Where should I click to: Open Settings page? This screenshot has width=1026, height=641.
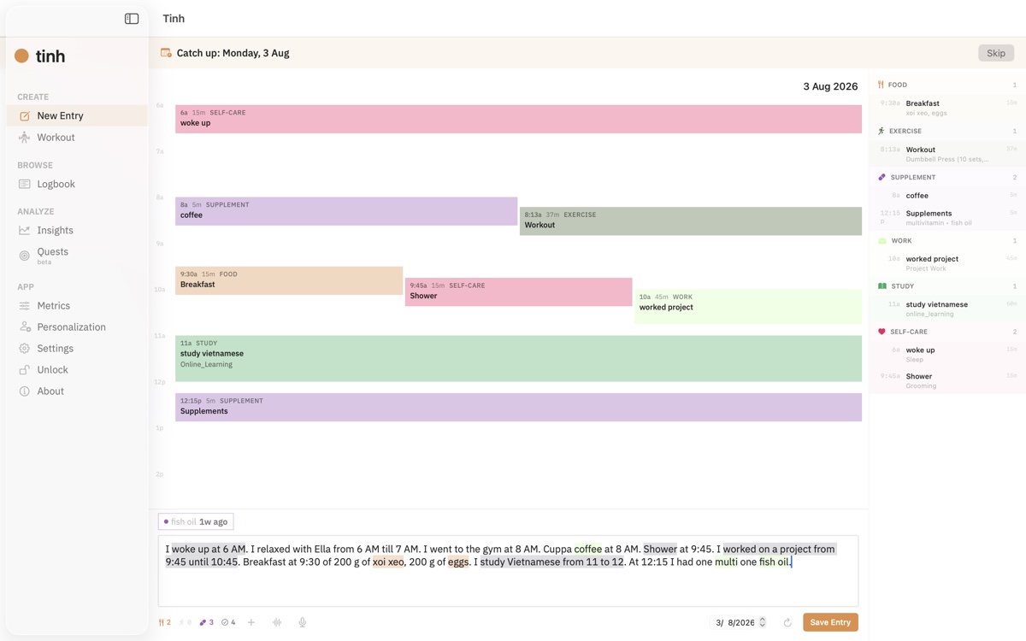[x=77, y=348]
